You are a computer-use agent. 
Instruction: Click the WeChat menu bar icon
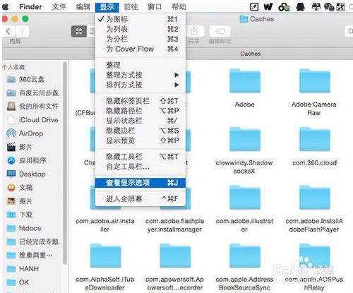pos(329,7)
